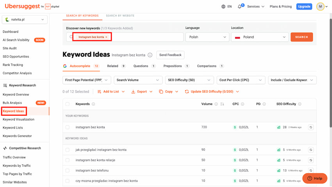Viewport: 332px width, 187px height.
Task: Expand the Services menu
Action: coord(255,7)
